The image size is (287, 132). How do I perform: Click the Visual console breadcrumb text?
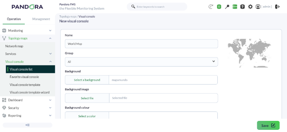pos(87,17)
